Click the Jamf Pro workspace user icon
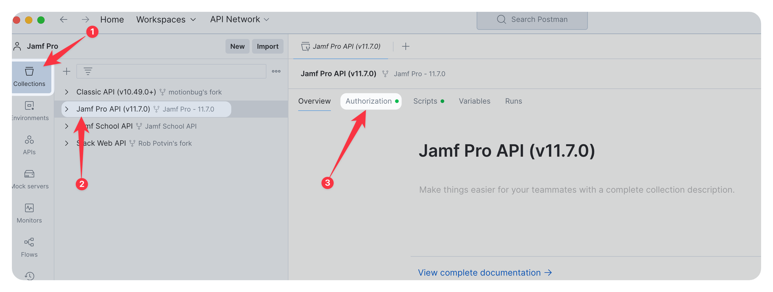Viewport: 773px width, 292px height. 17,46
